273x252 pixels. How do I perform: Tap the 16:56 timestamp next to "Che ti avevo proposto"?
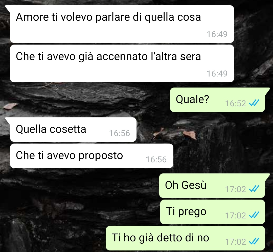(156, 160)
